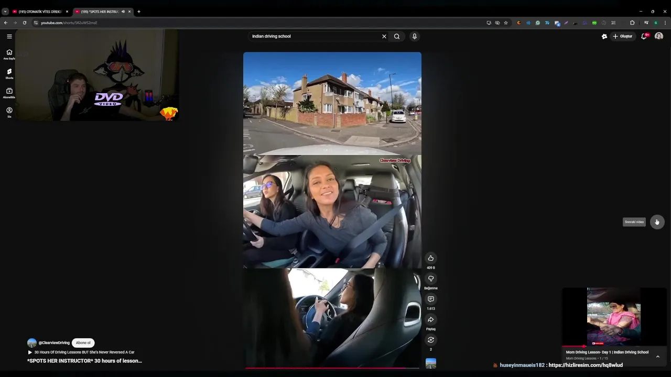Click Mom Driving Lesson- Day 1 title

click(607, 352)
